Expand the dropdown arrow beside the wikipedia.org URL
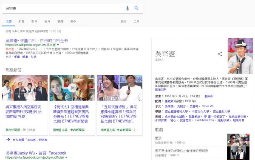Screen dimensions: 255x160 58,45
